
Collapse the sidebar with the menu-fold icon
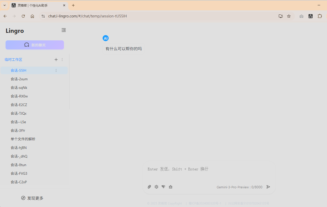point(64,30)
